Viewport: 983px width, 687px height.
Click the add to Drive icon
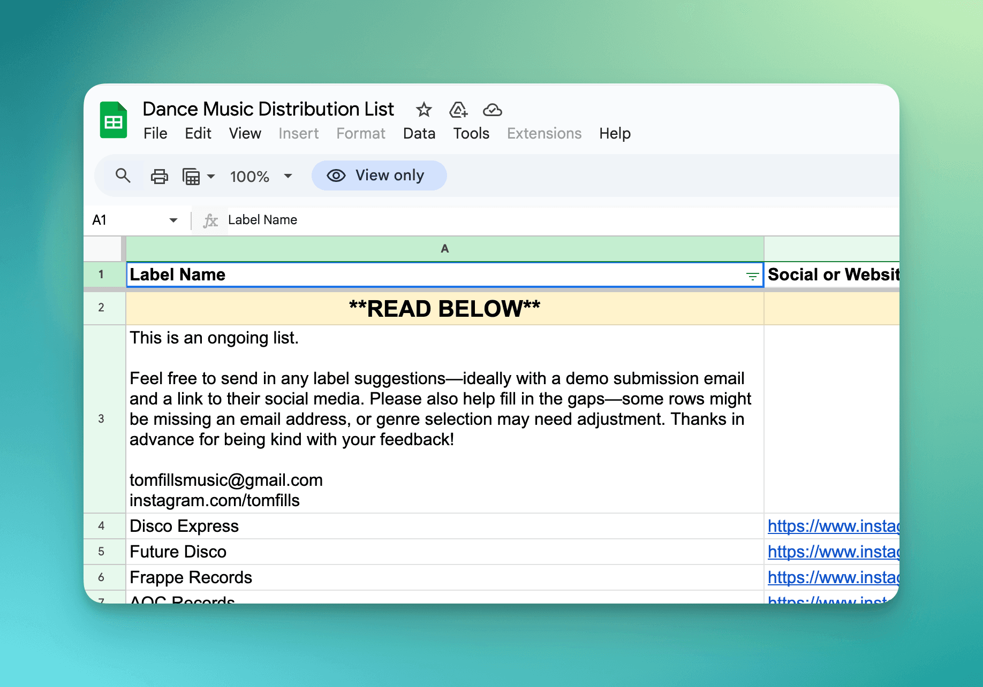458,110
